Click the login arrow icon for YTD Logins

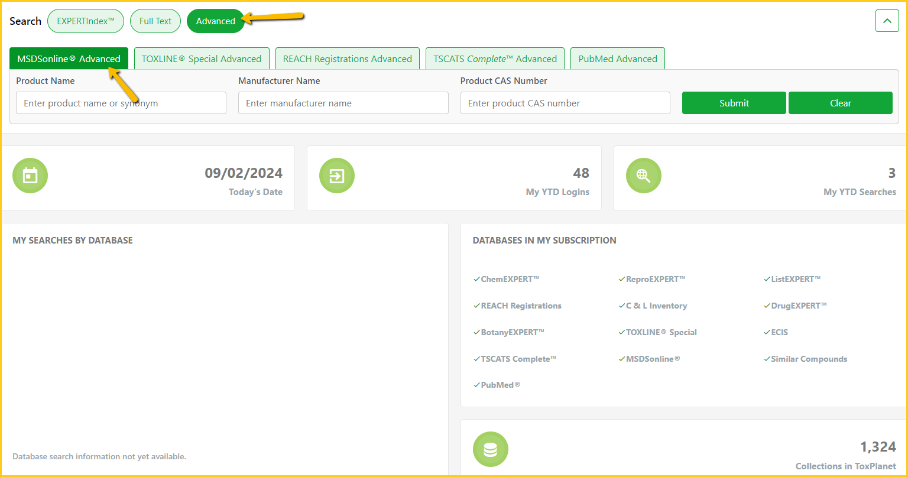337,176
